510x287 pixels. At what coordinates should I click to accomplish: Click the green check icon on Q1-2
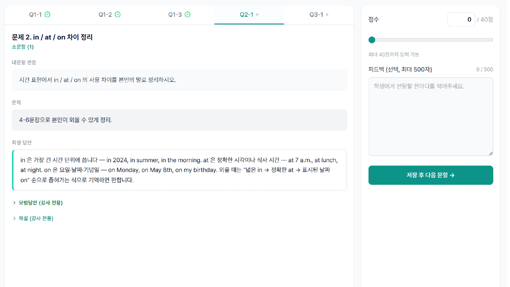[118, 15]
